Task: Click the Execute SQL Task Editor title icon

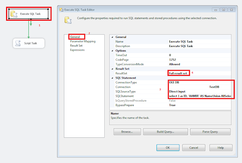Action: [62, 10]
